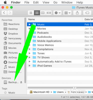Image resolution: width=93 pixels, height=100 pixels.
Task: Click Users in the path bar
Action: [x=58, y=92]
